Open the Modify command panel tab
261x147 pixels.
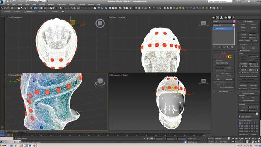pyautogui.click(x=217, y=18)
